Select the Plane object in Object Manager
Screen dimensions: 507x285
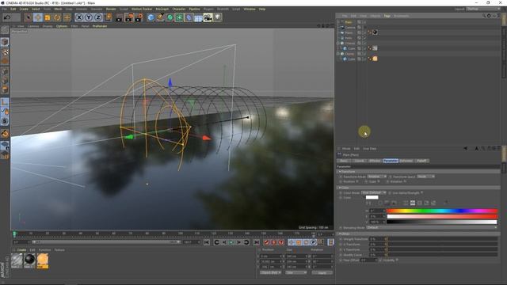tap(349, 32)
